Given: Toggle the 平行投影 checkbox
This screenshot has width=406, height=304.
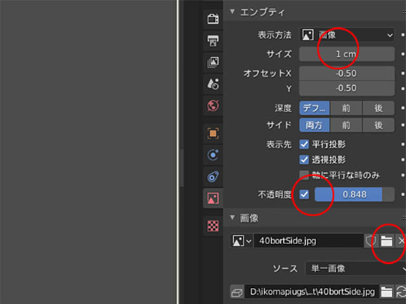Looking at the screenshot, I should [304, 144].
